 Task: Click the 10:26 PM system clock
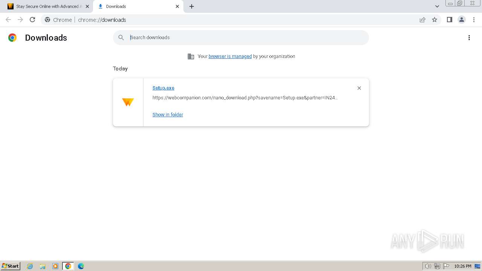tap(463, 266)
